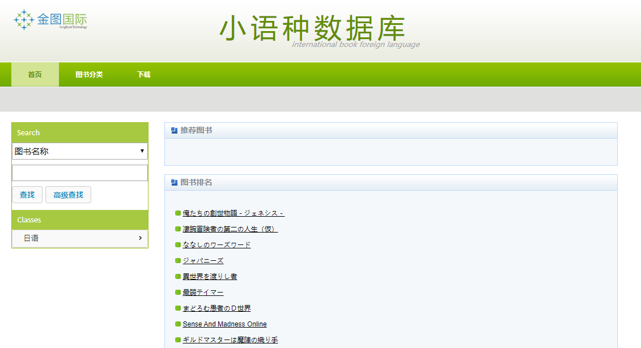Open book link ななしのワーズワード
This screenshot has width=641, height=348.
click(x=217, y=245)
